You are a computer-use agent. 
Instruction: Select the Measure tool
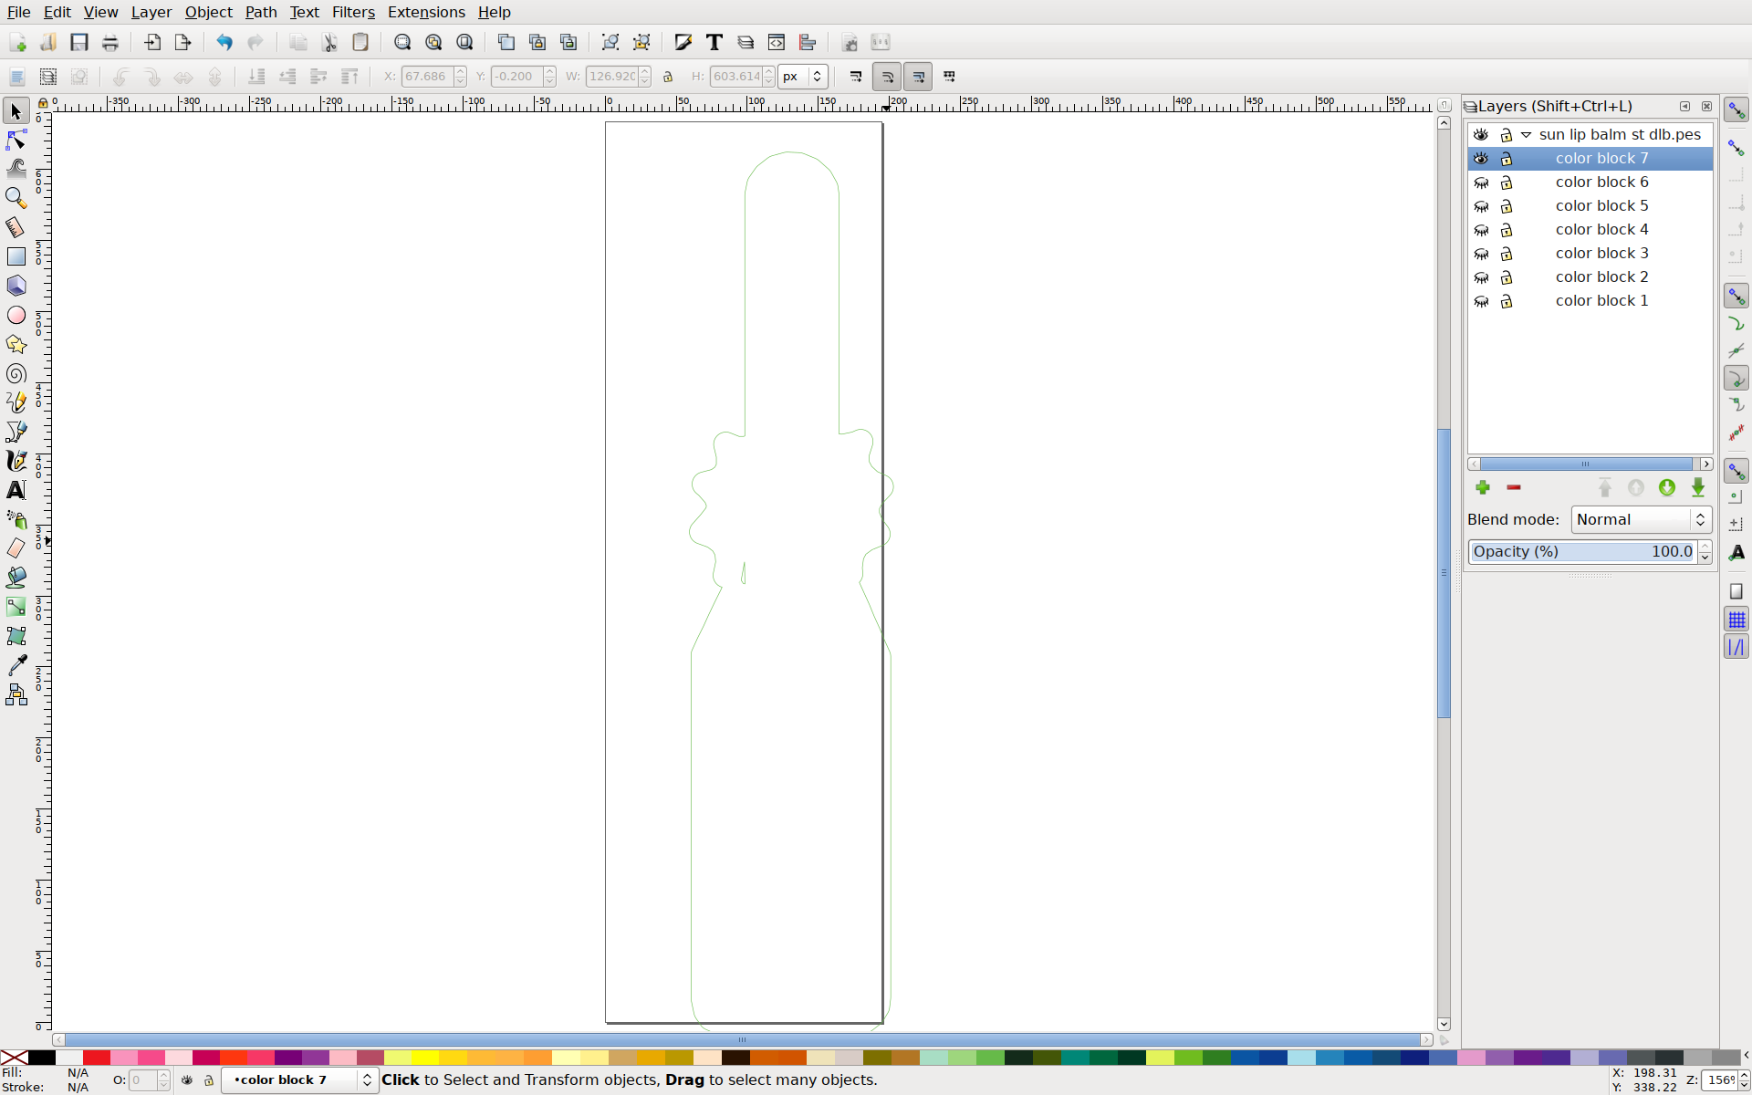(16, 227)
